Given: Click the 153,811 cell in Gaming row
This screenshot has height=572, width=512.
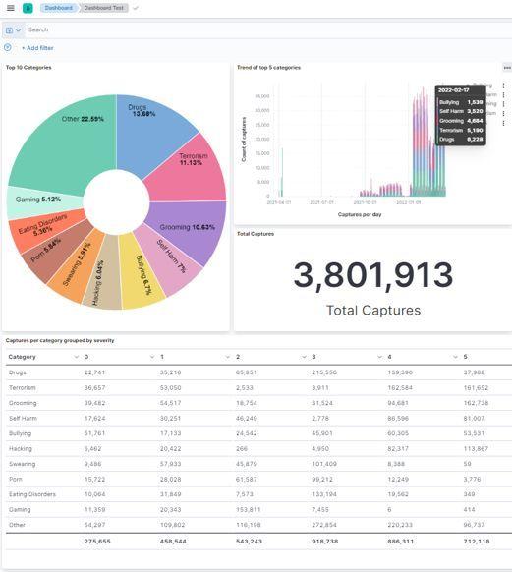Looking at the screenshot, I should 248,510.
